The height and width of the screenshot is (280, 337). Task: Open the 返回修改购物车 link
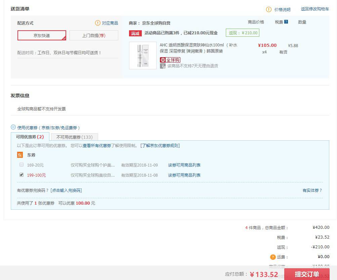coord(314,9)
